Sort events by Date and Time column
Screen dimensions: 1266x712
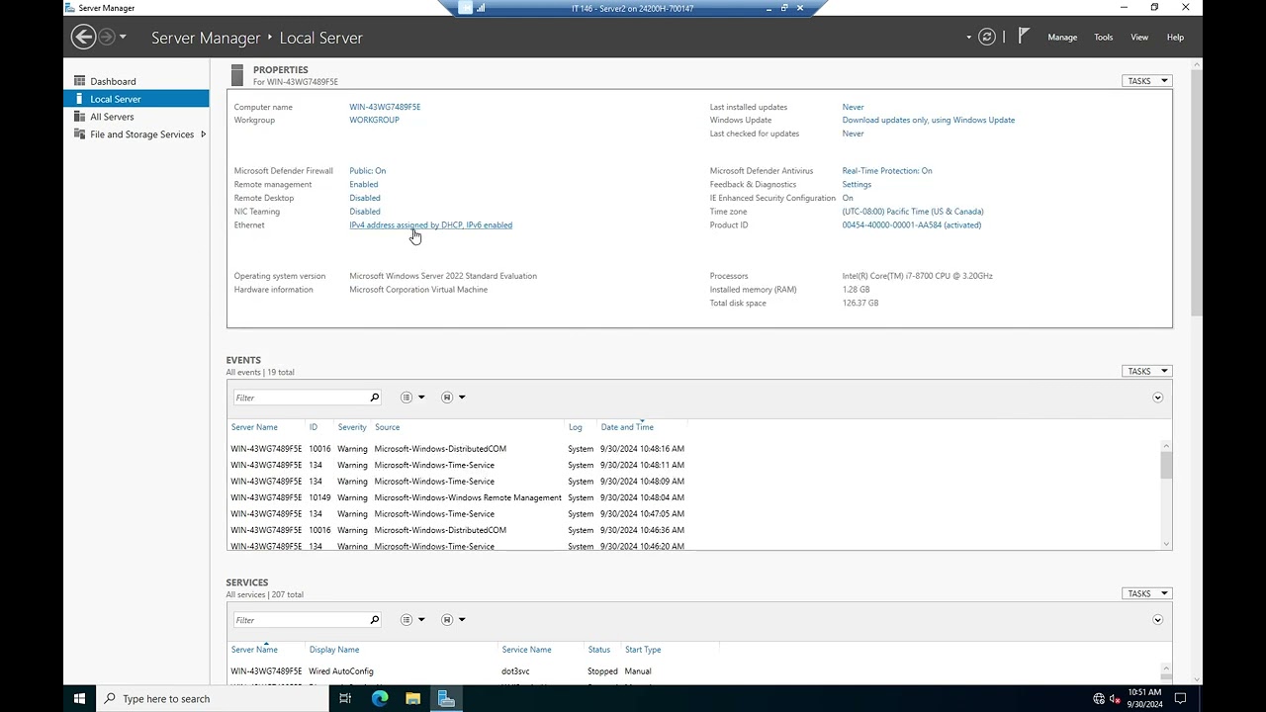627,427
